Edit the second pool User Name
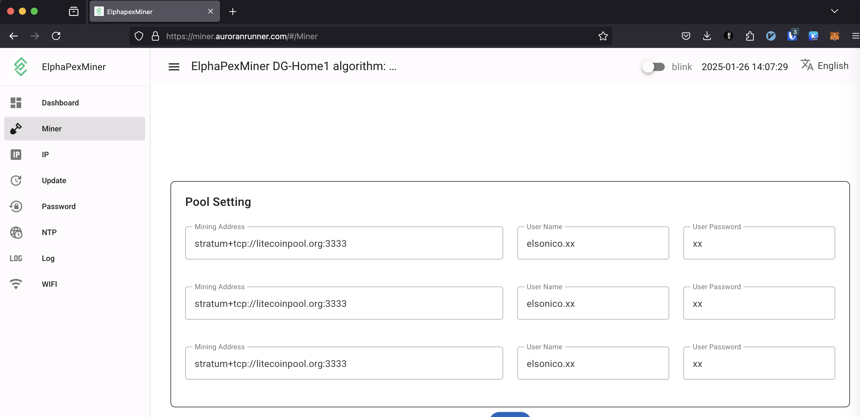The width and height of the screenshot is (860, 417). point(593,303)
